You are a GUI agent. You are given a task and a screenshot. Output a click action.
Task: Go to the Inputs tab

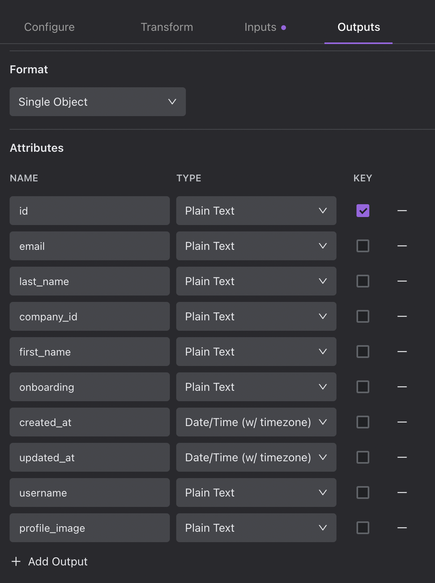click(x=261, y=27)
